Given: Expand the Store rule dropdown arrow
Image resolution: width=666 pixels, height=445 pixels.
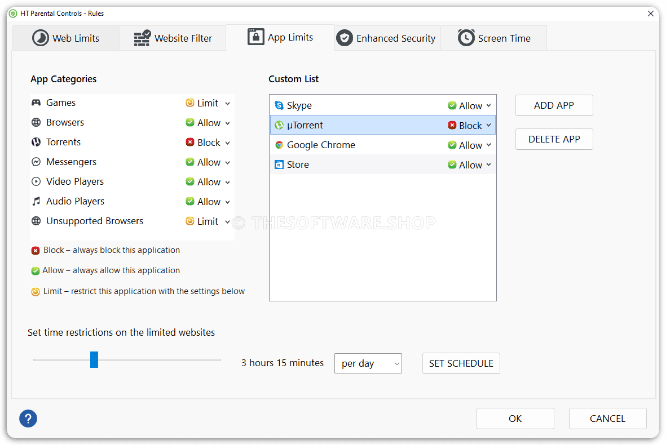Looking at the screenshot, I should click(x=488, y=164).
